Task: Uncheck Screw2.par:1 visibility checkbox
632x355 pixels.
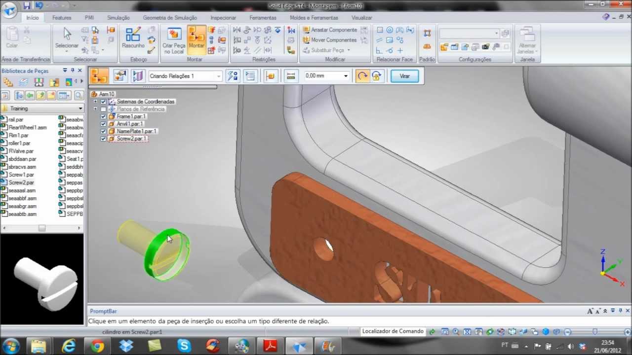Action: pyautogui.click(x=103, y=139)
